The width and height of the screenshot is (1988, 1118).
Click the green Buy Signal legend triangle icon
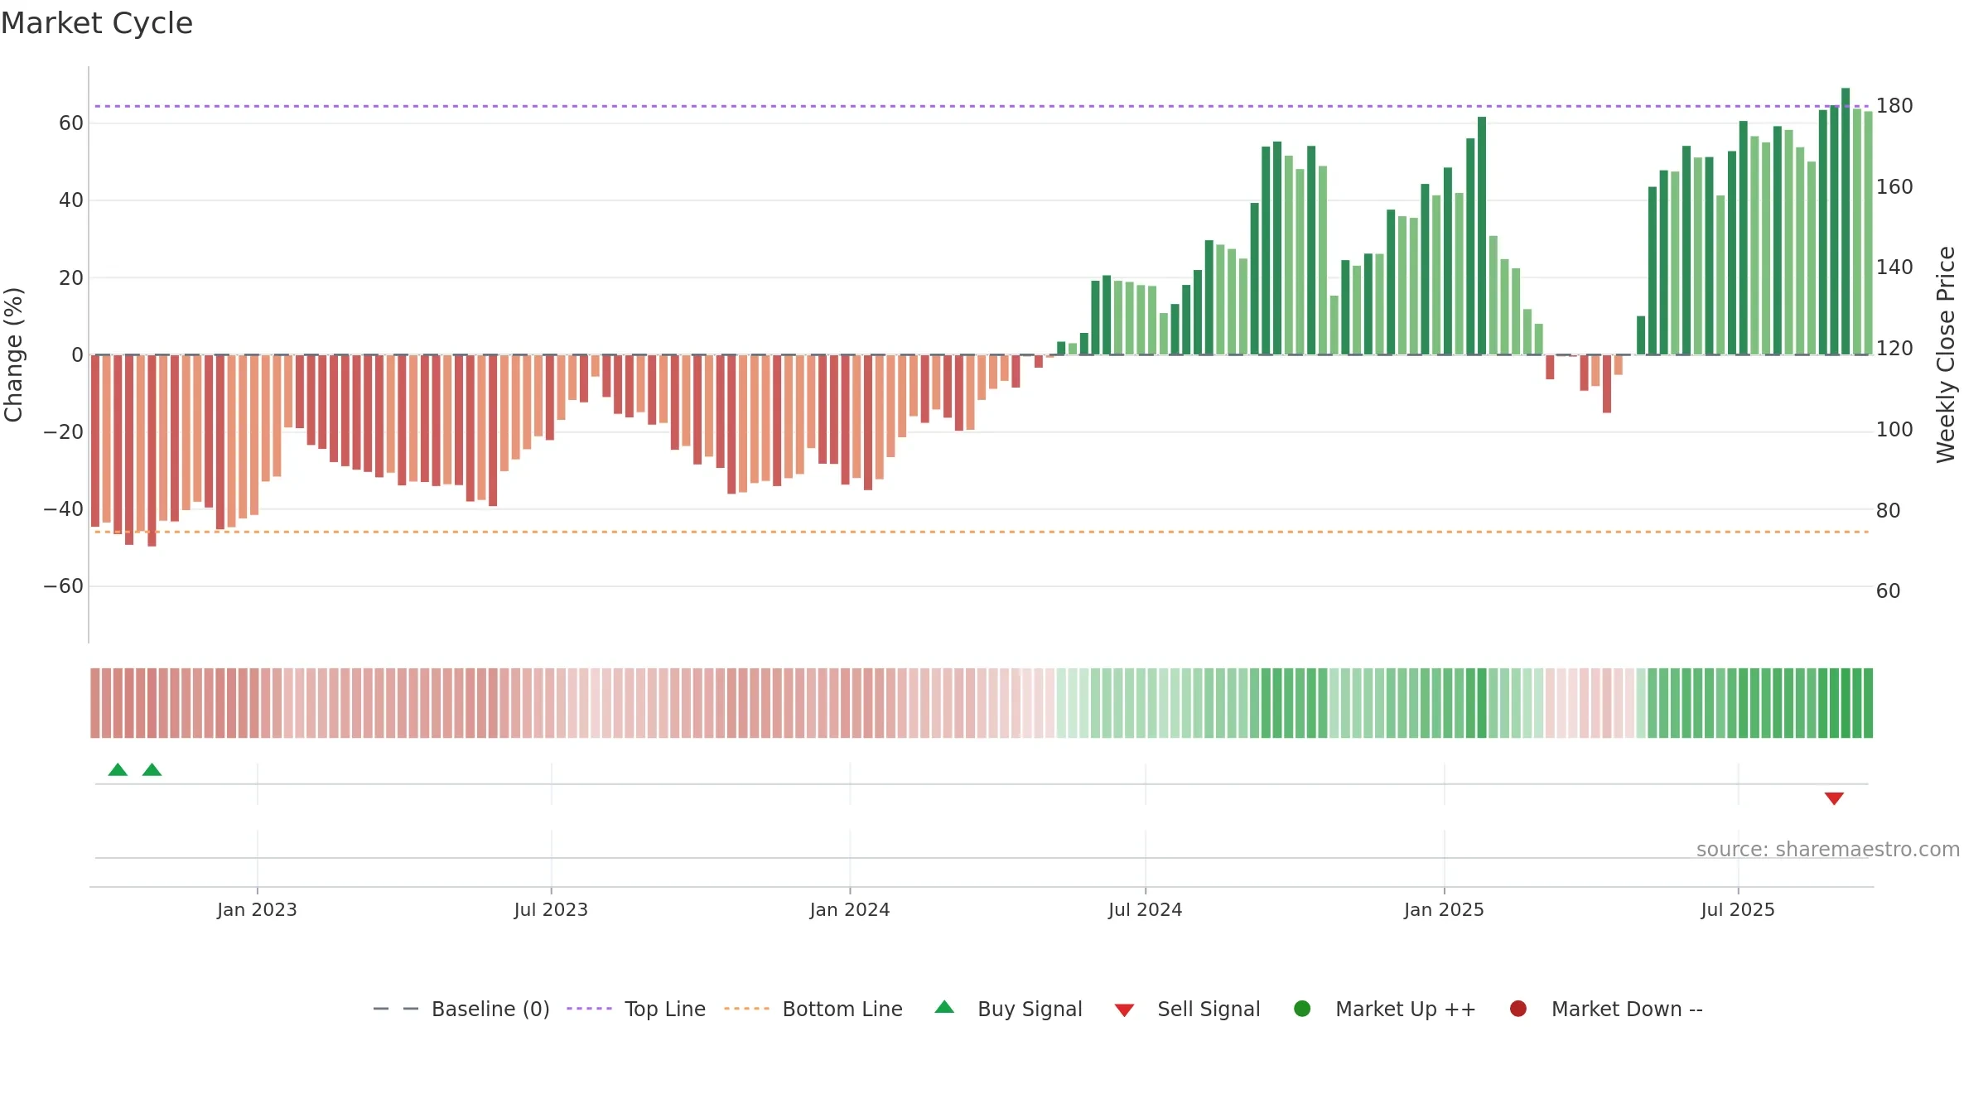(944, 1008)
